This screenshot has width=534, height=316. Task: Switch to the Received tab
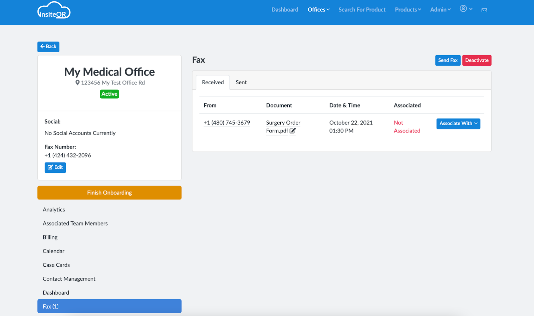213,82
